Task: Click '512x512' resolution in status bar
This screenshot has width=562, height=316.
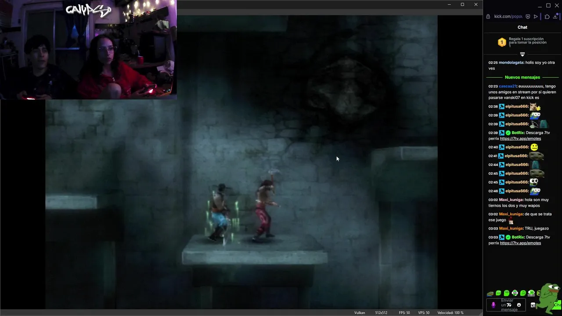Action: pos(381,312)
